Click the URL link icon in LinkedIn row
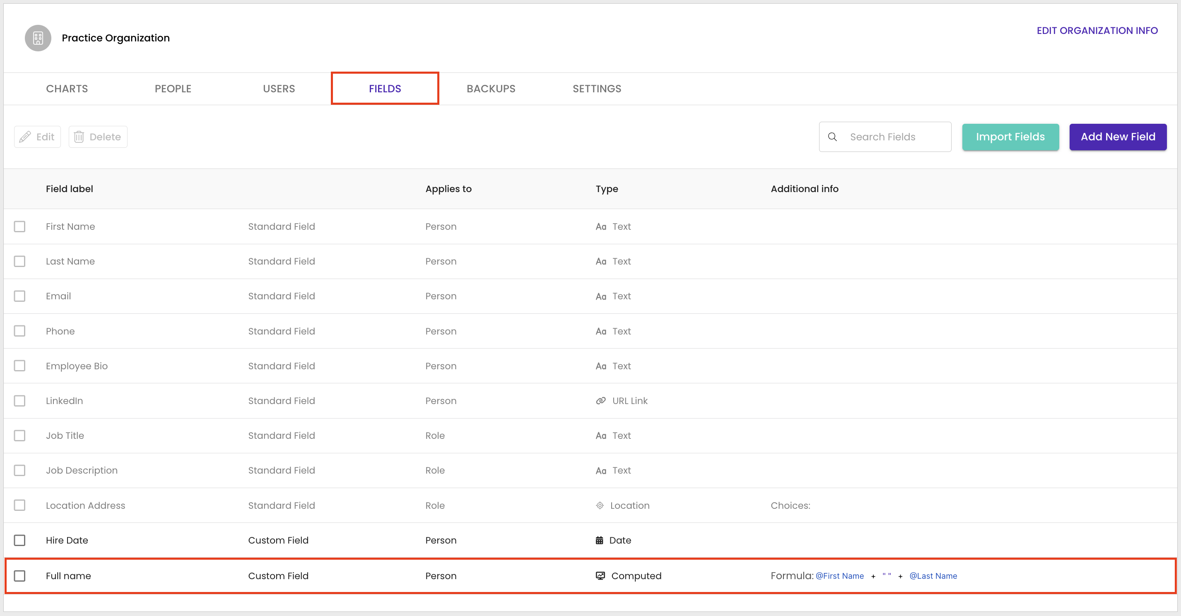The image size is (1181, 616). (x=600, y=401)
